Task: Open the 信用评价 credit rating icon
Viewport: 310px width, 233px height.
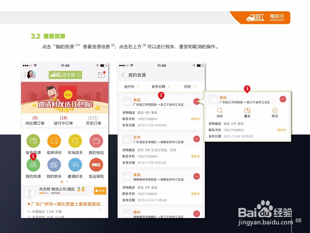Action: pyautogui.click(x=54, y=141)
